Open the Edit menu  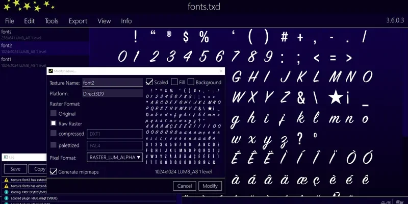pos(30,21)
